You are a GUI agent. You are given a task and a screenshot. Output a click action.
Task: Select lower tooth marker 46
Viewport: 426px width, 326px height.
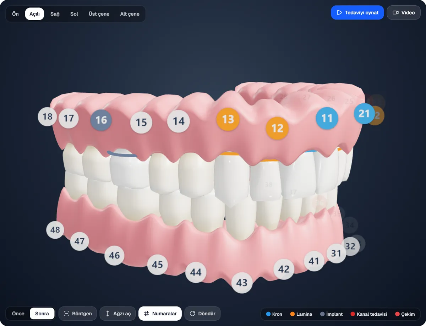pos(114,255)
